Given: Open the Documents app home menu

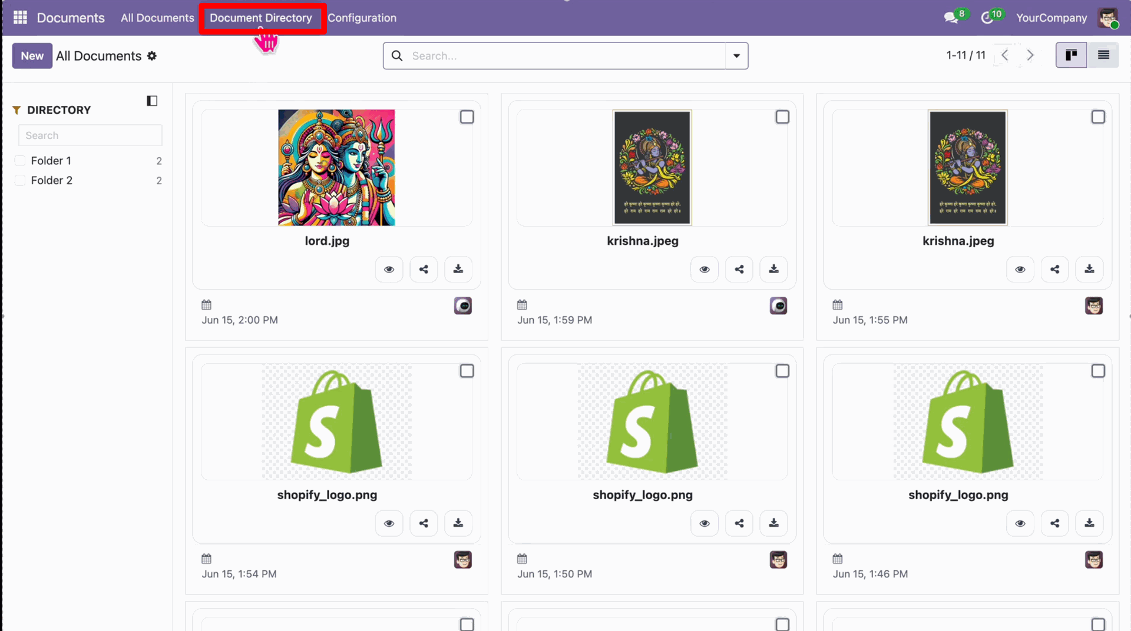Looking at the screenshot, I should click(71, 18).
